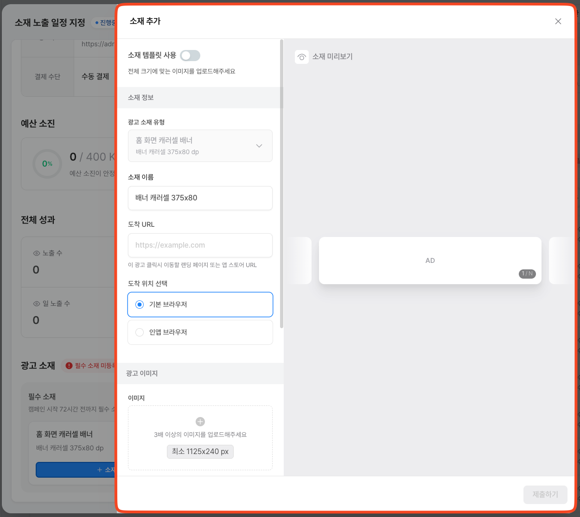This screenshot has height=517, width=580.
Task: Click the eye icon next to 노출 수
Action: 37,253
